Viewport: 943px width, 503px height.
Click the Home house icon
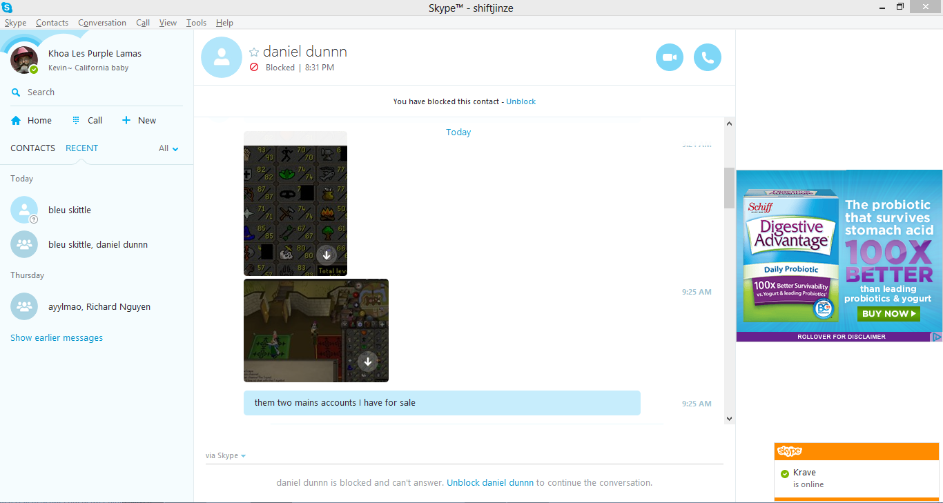click(x=16, y=120)
